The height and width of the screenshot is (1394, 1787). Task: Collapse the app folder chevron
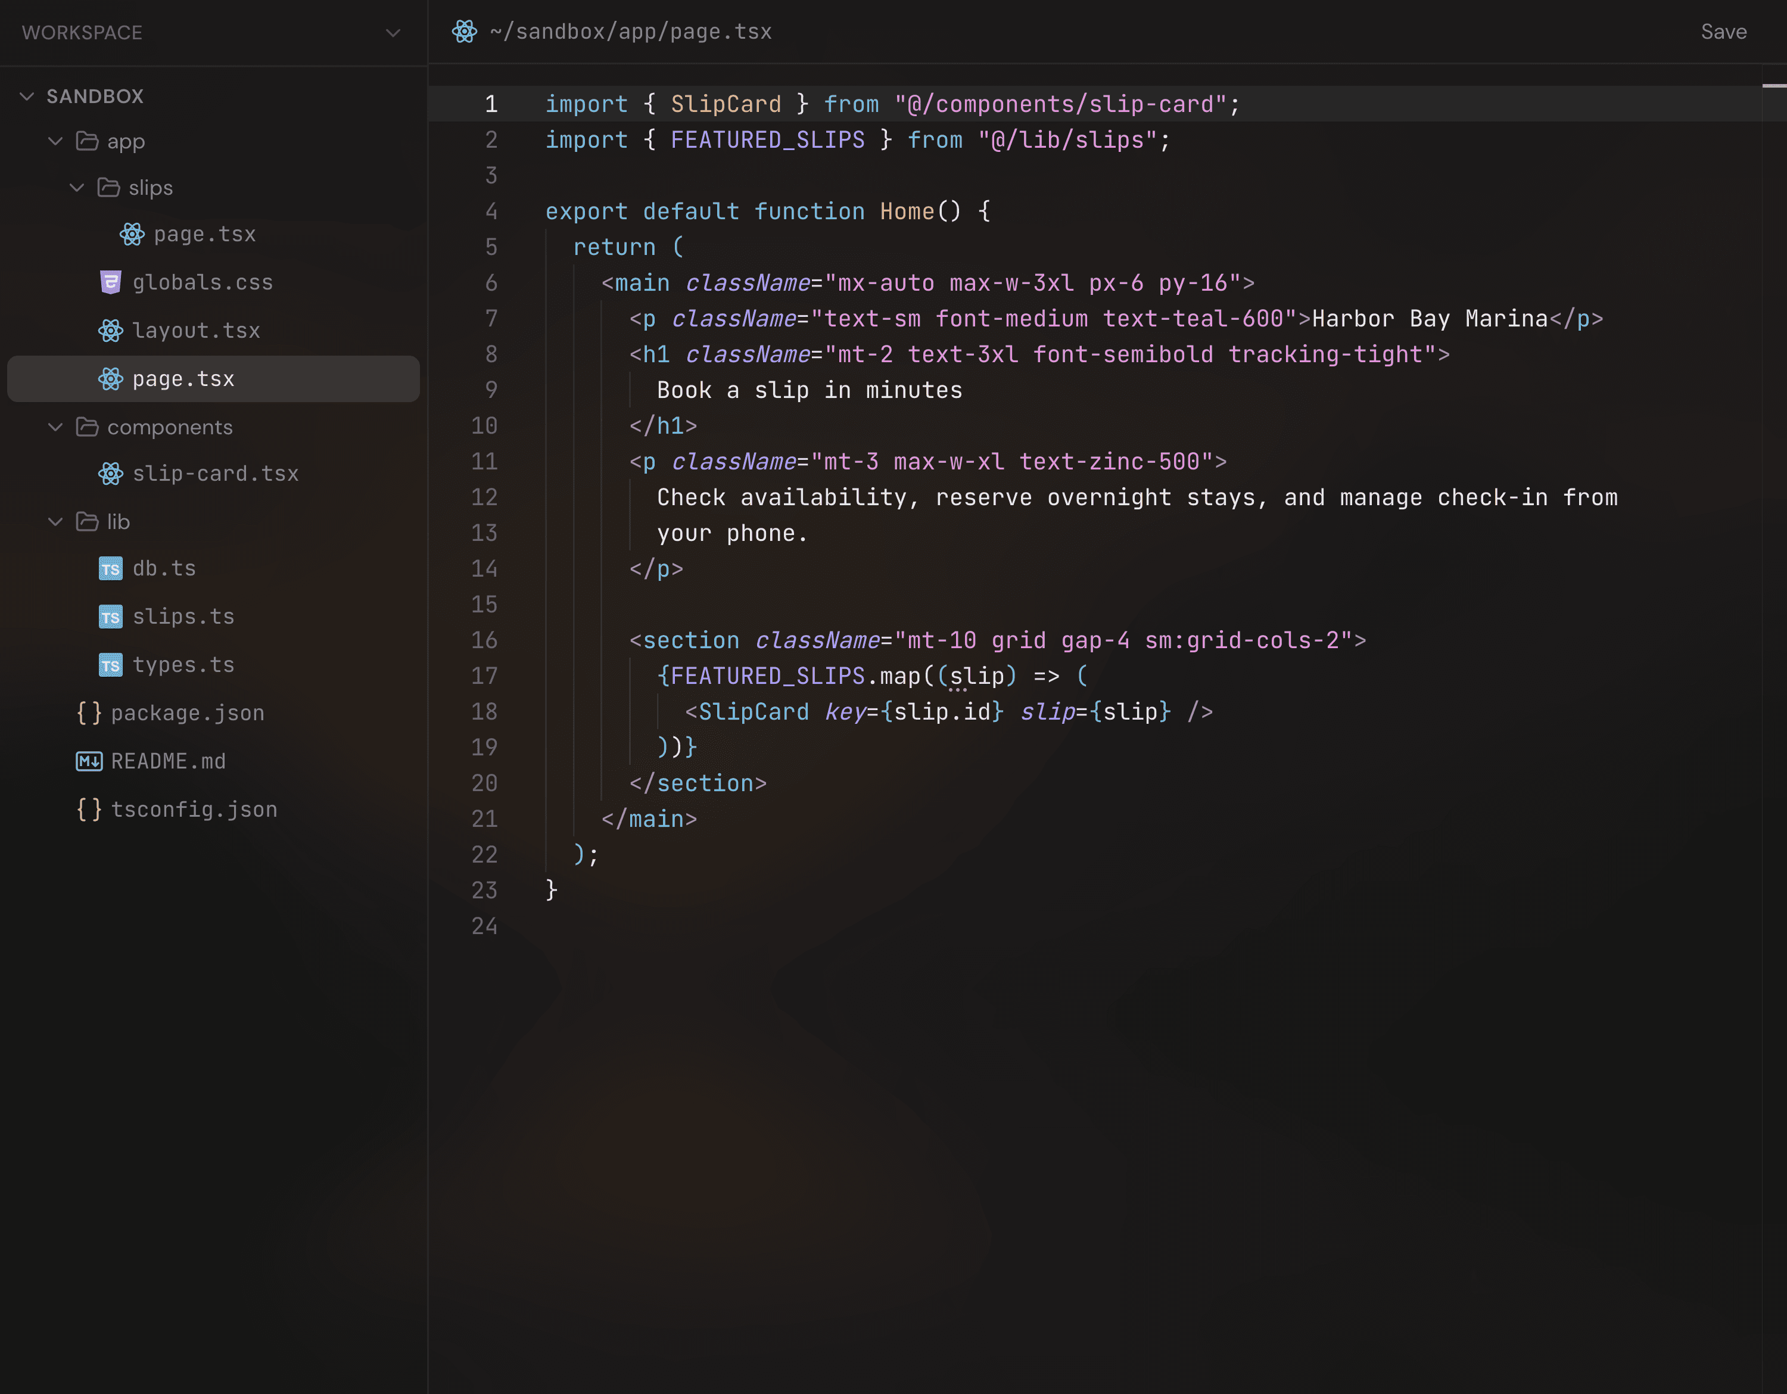(55, 142)
